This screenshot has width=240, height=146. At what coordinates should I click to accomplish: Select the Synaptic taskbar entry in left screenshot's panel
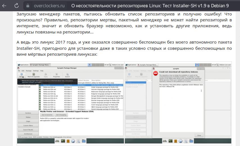[40, 65]
